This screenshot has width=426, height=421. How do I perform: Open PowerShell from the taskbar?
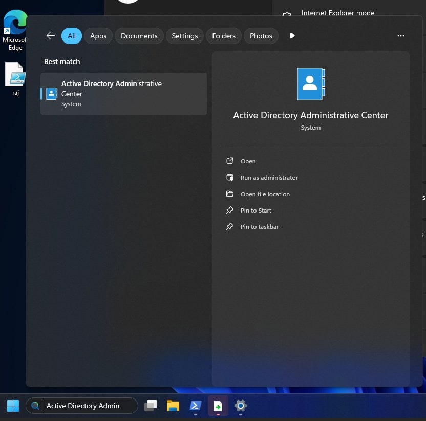tap(196, 406)
